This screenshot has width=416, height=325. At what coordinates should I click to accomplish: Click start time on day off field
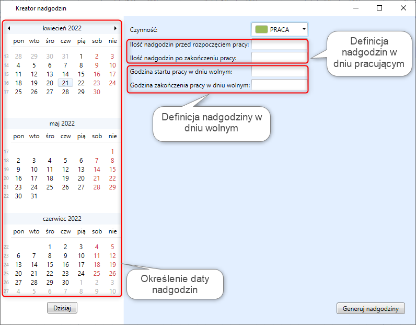pyautogui.click(x=279, y=71)
